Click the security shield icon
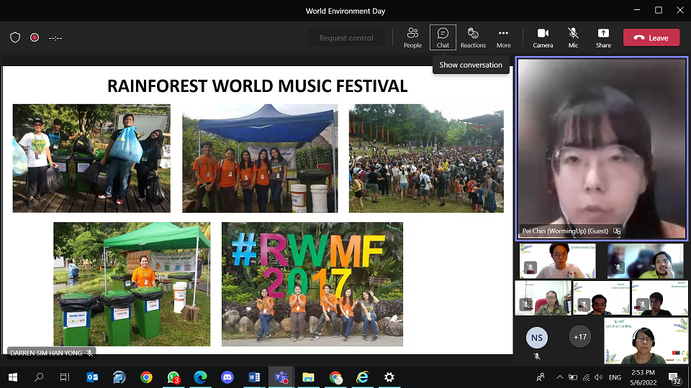This screenshot has height=388, width=691. point(15,38)
